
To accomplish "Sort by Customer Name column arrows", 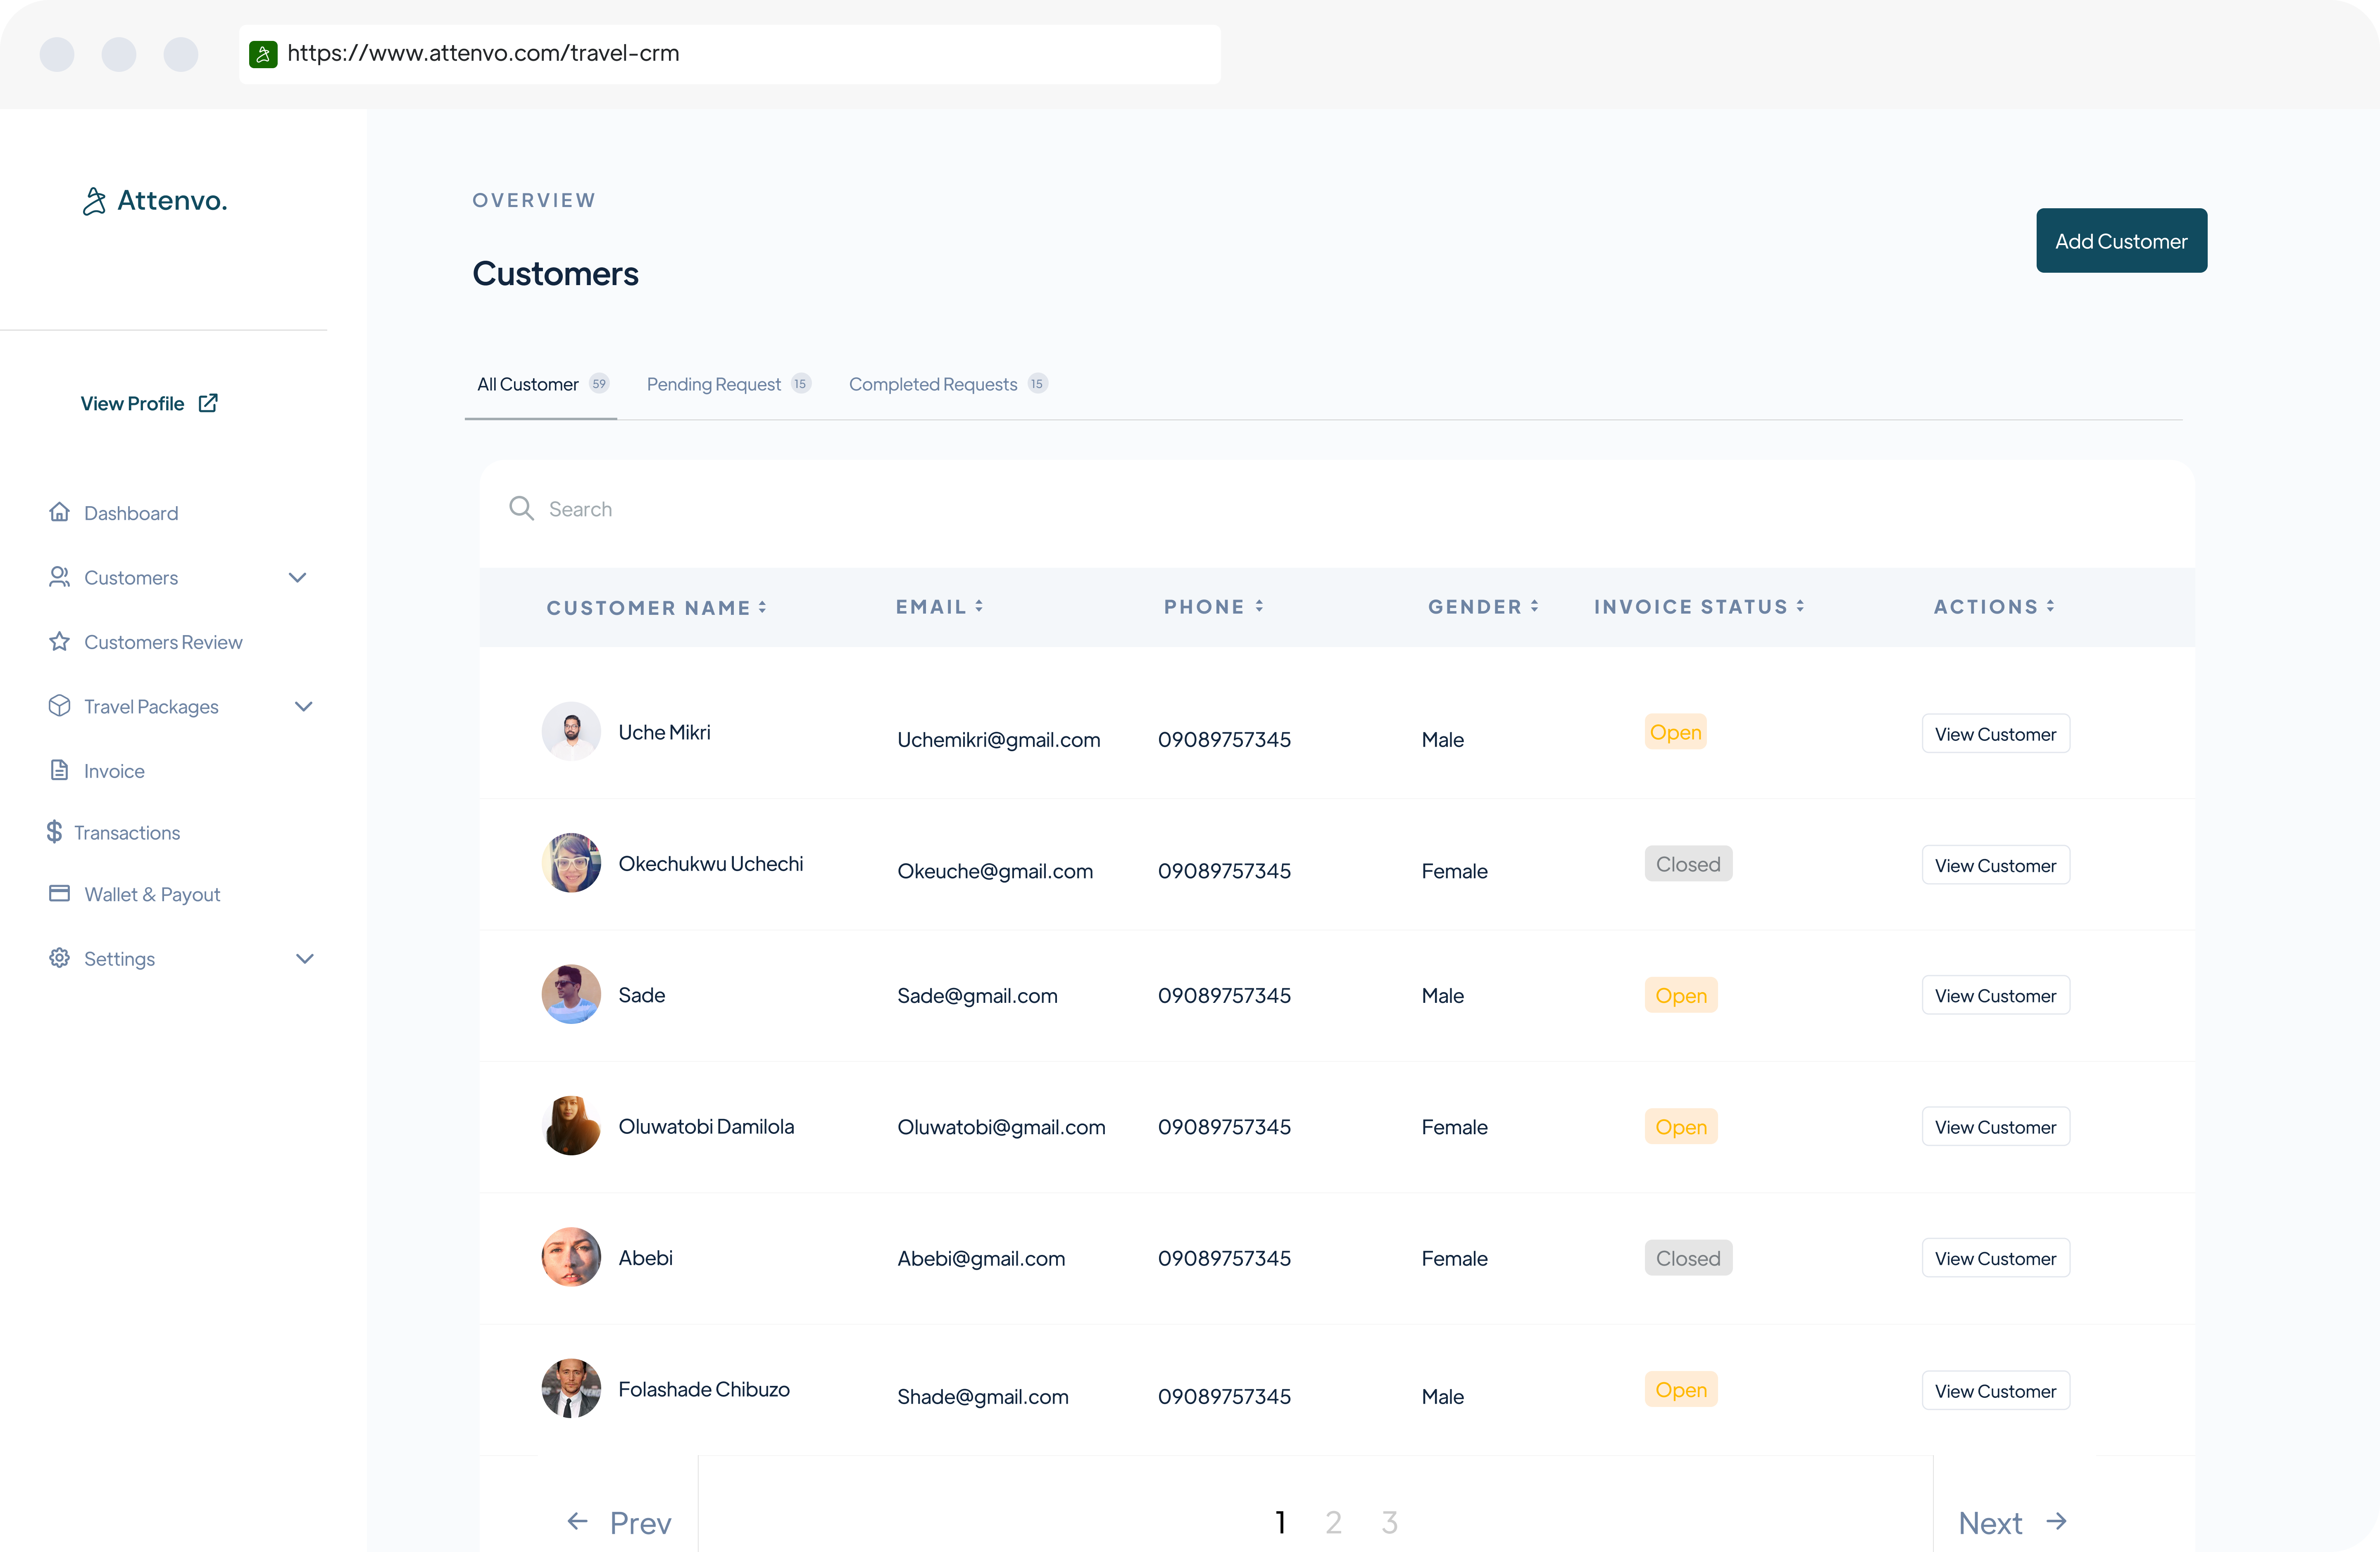I will 762,607.
